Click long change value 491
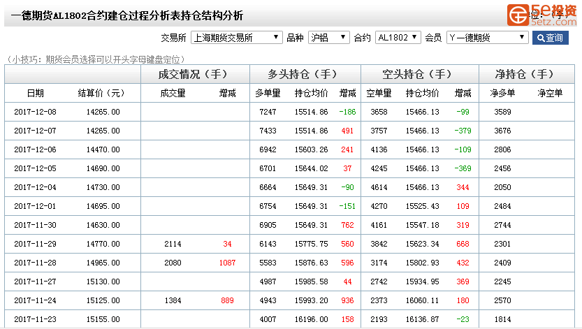The width and height of the screenshot is (582, 329). point(347,131)
